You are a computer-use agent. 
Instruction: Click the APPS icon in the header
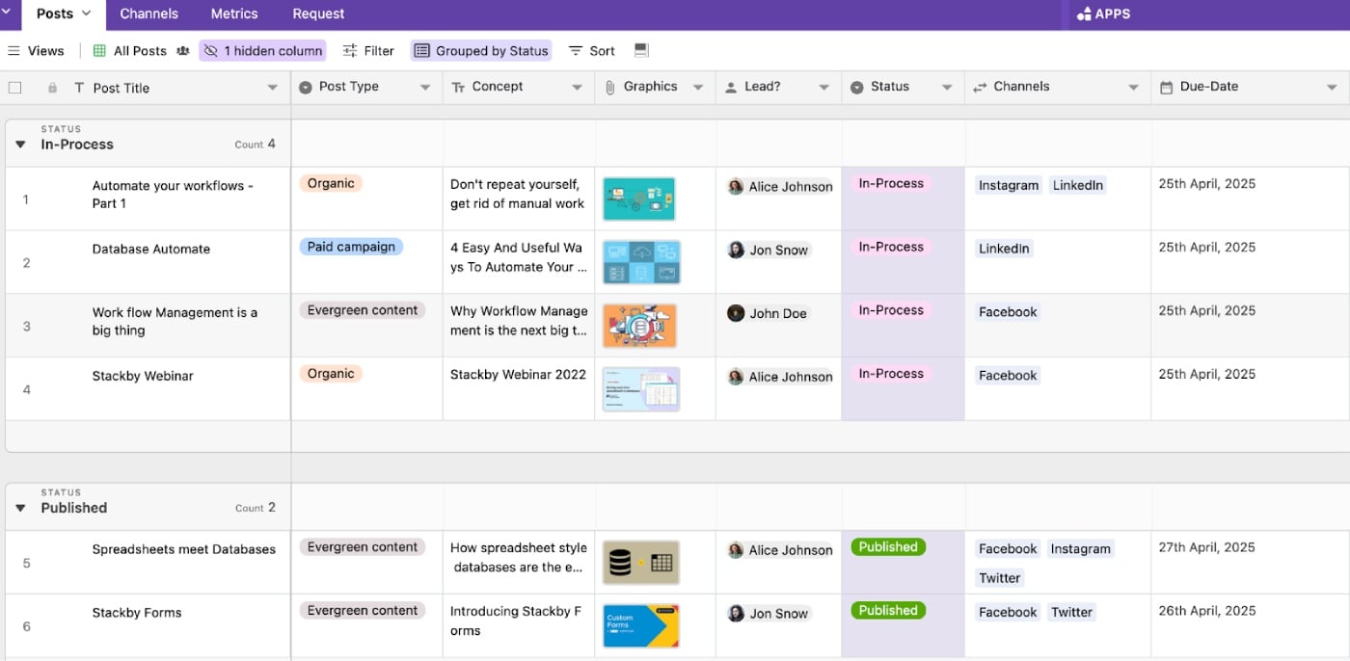point(1084,14)
